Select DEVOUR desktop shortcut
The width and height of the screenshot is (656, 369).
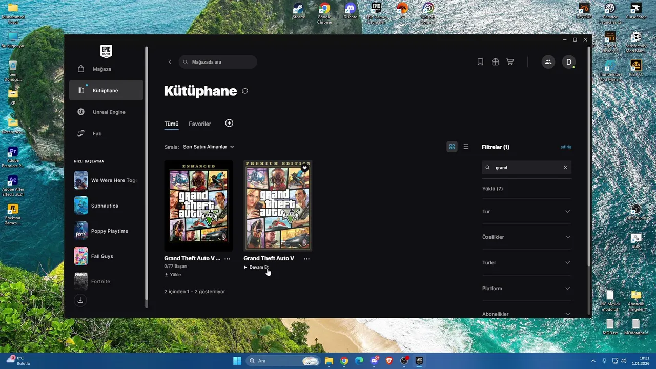tap(584, 11)
